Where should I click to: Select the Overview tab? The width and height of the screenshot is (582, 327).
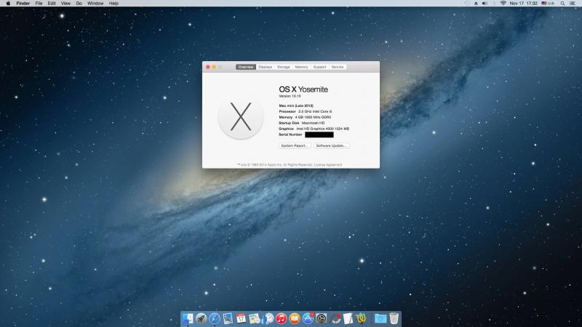[246, 67]
